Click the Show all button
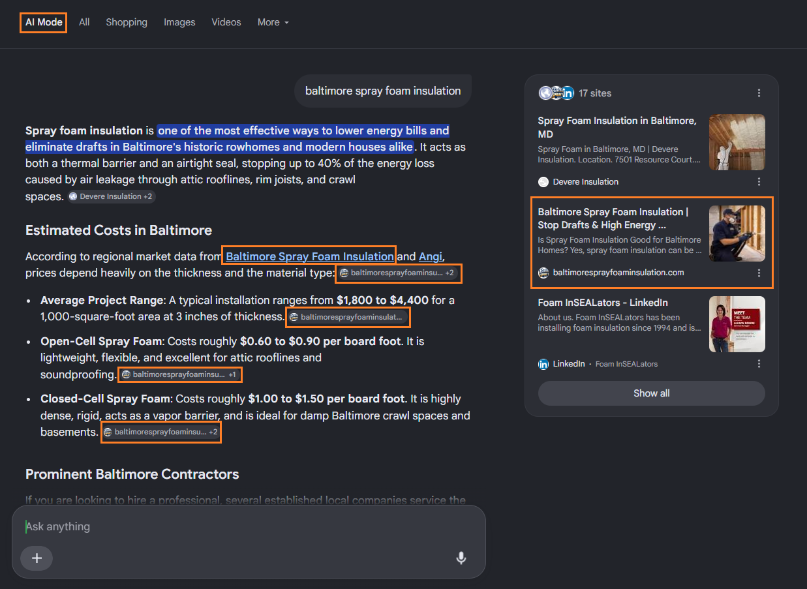The width and height of the screenshot is (807, 589). pos(651,393)
